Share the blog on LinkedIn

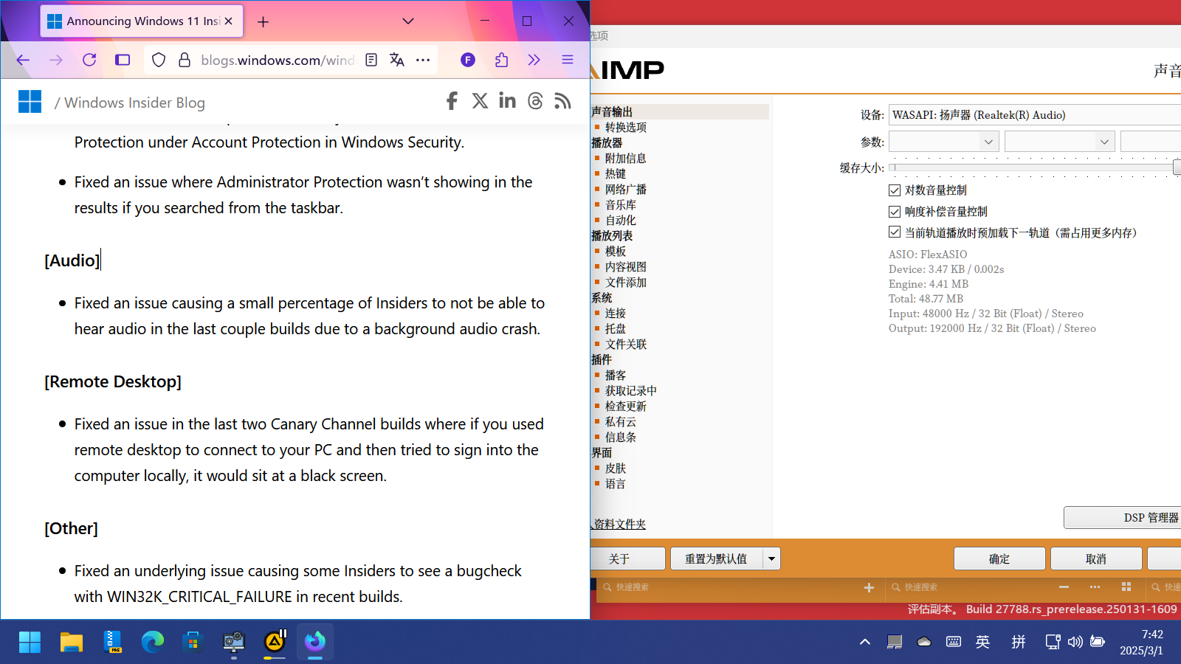click(507, 101)
